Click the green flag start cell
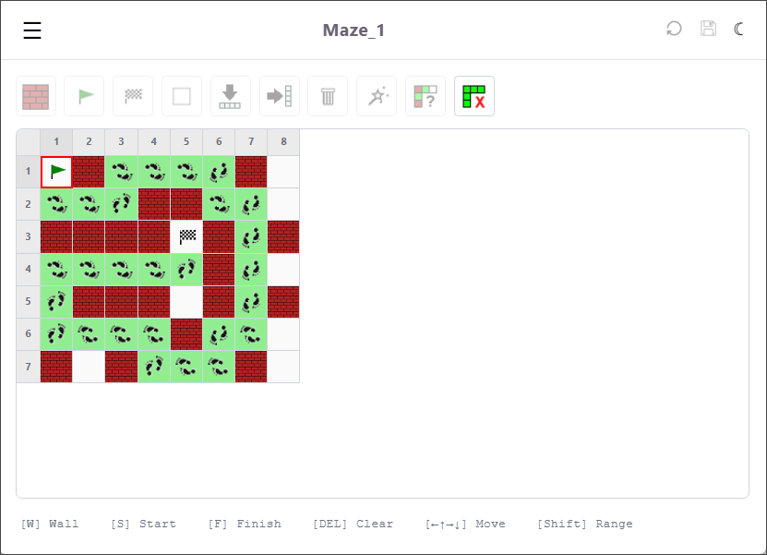Viewport: 767px width, 555px height. point(56,172)
